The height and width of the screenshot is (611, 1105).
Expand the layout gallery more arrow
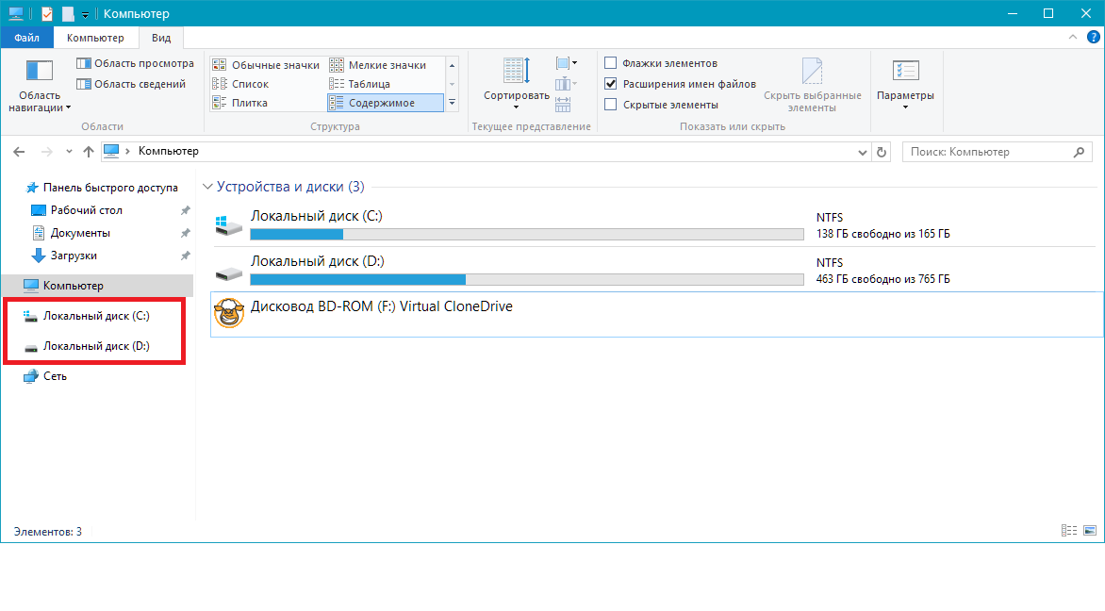coord(452,103)
